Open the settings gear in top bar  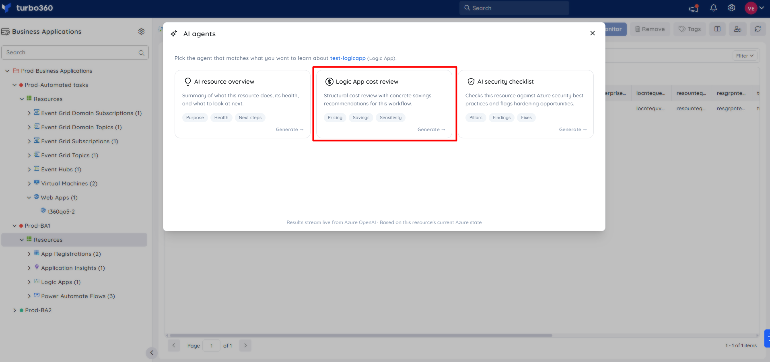[731, 8]
